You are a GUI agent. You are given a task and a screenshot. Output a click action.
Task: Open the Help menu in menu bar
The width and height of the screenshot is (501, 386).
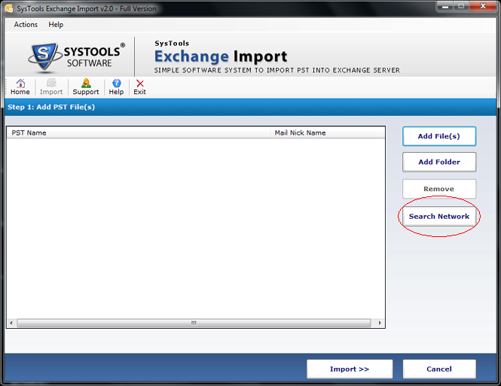point(56,25)
